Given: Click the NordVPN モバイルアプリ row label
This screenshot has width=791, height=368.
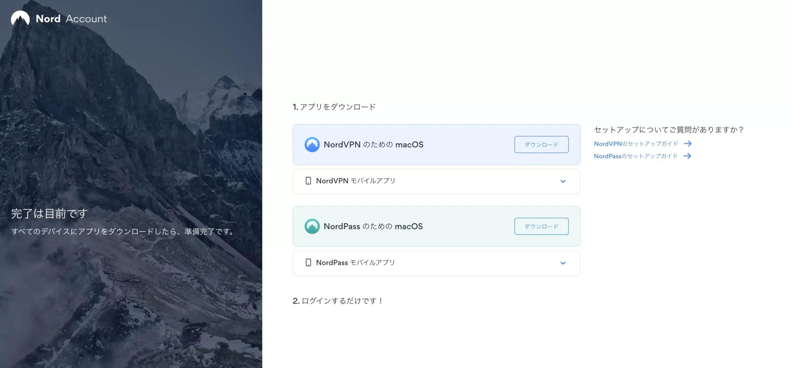Looking at the screenshot, I should pyautogui.click(x=356, y=181).
